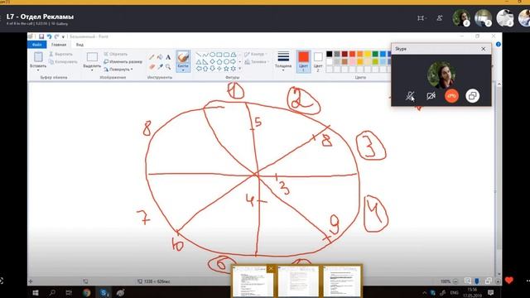
Task: Pick the yellow color swatch in palette
Action: (368, 54)
